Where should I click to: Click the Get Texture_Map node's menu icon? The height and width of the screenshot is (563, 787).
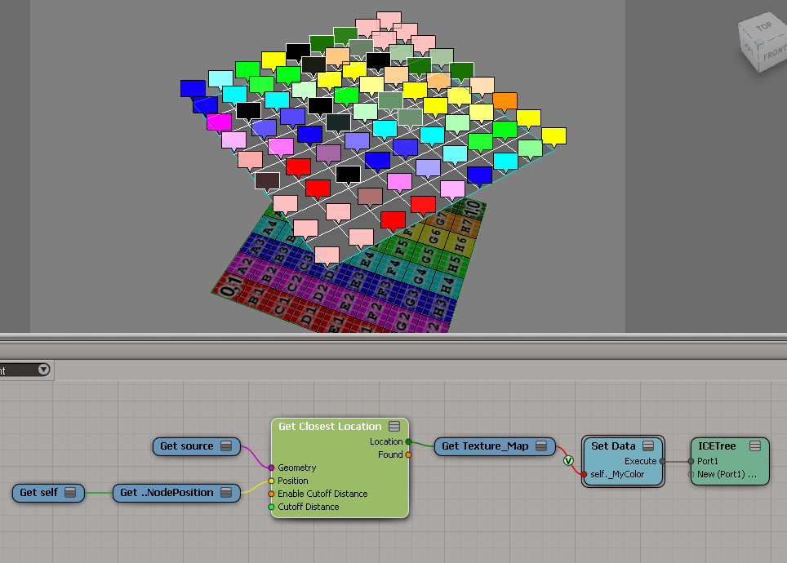541,446
